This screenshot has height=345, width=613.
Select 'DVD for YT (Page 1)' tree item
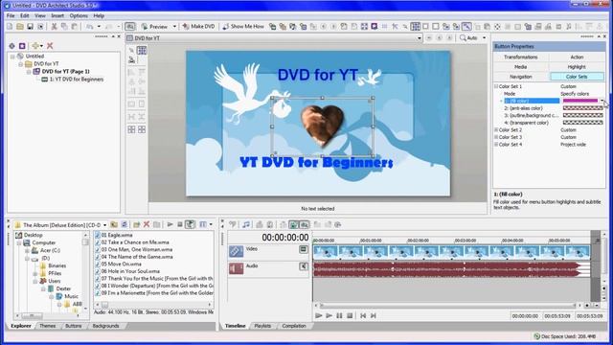coord(66,72)
